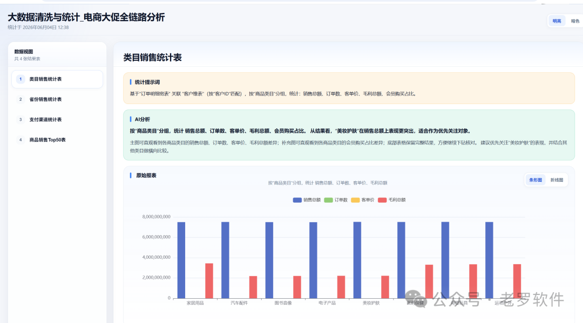Click the 共 4 张结果表 sidebar subtitle
Image resolution: width=583 pixels, height=323 pixels.
tap(27, 59)
